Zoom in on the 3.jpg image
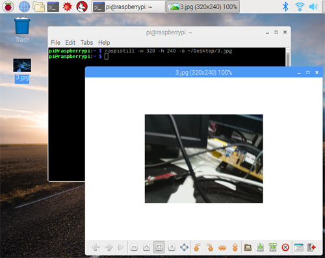Screen dimensions: 325x258 147,247
